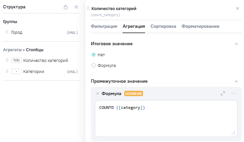Click drag handle next to Город group
Image resolution: width=244 pixels, height=142 pixels.
coord(7,32)
